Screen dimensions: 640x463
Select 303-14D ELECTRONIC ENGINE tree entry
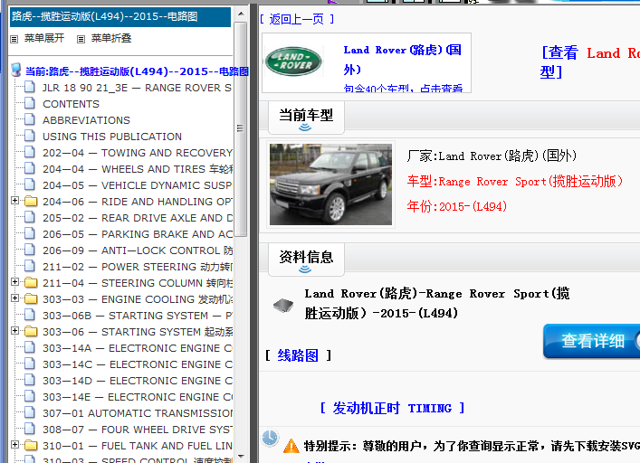(138, 381)
